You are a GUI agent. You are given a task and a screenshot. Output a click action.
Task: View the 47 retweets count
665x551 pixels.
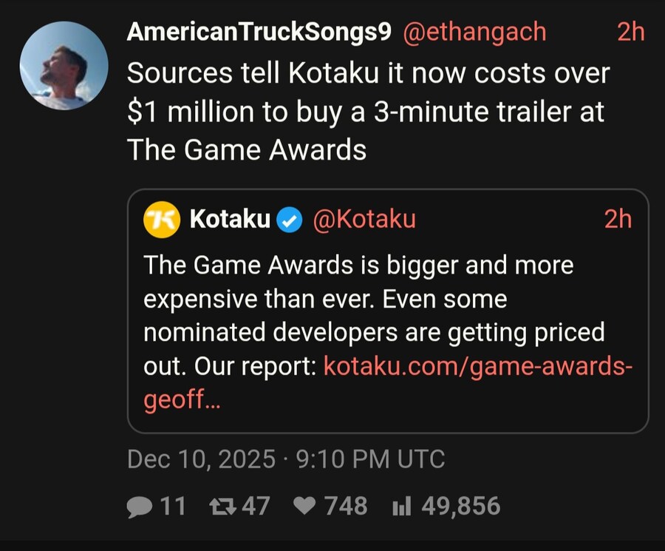(256, 506)
